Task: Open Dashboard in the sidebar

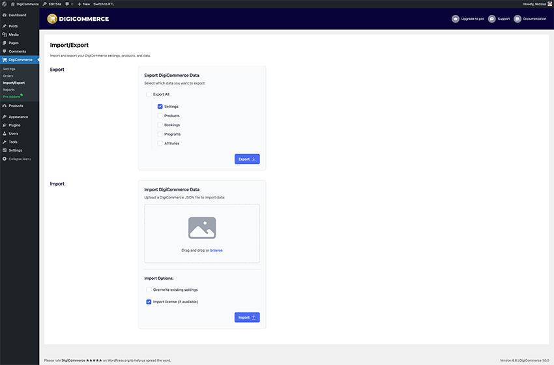Action: [x=18, y=15]
